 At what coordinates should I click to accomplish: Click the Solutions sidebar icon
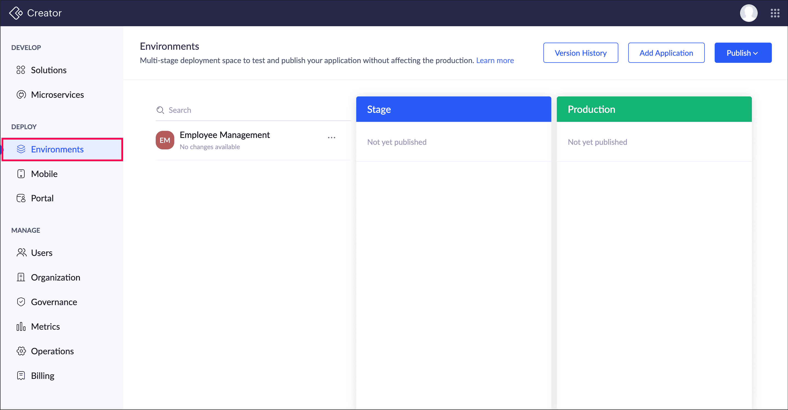(21, 70)
